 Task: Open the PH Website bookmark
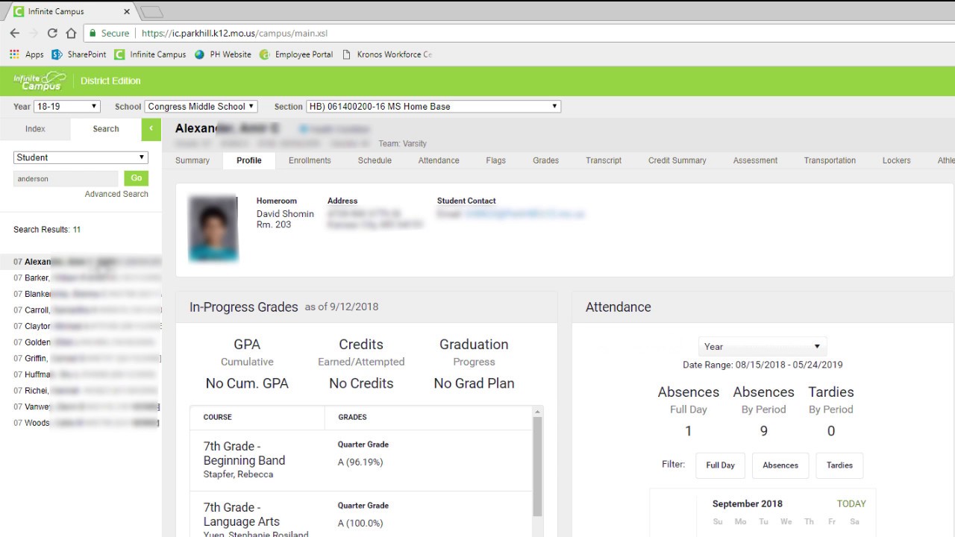222,54
